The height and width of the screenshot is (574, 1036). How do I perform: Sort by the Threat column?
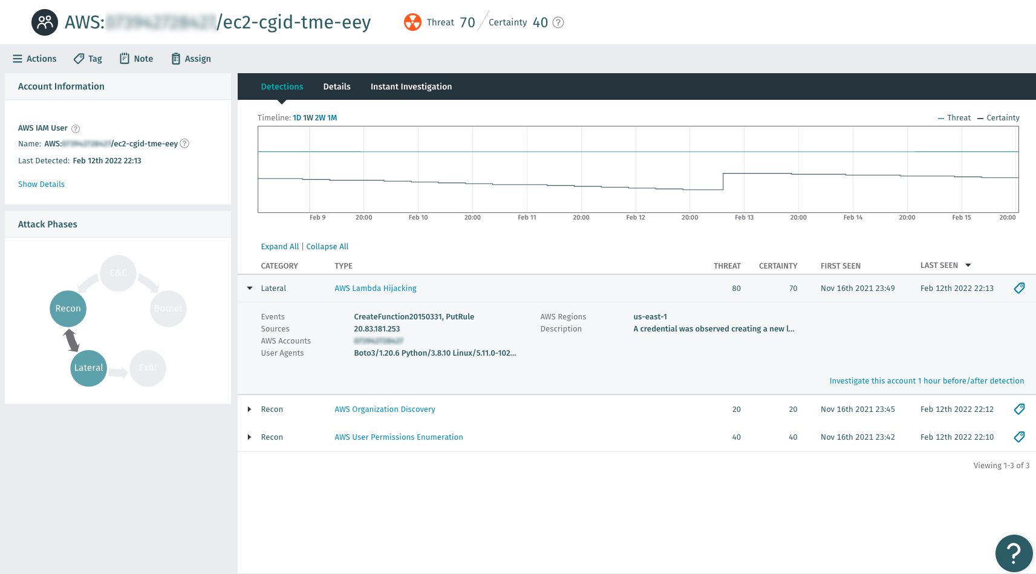pos(727,266)
